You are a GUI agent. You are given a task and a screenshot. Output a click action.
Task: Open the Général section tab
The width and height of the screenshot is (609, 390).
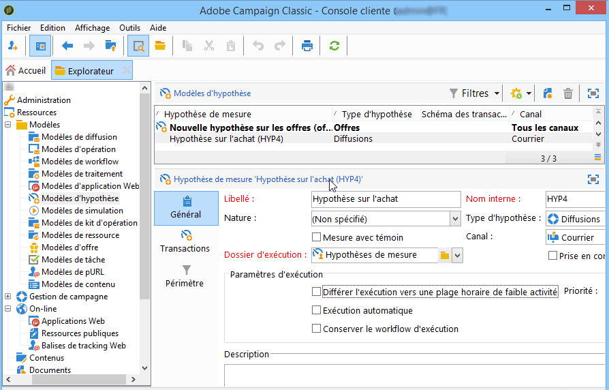tap(186, 208)
